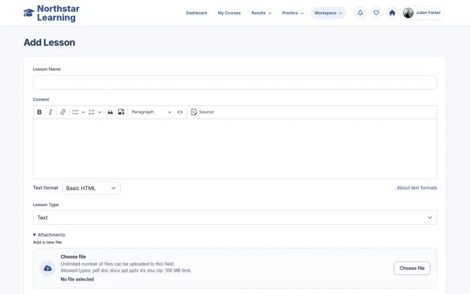Insert a numbered list
Viewport: 470px width, 294px height.
pyautogui.click(x=92, y=112)
